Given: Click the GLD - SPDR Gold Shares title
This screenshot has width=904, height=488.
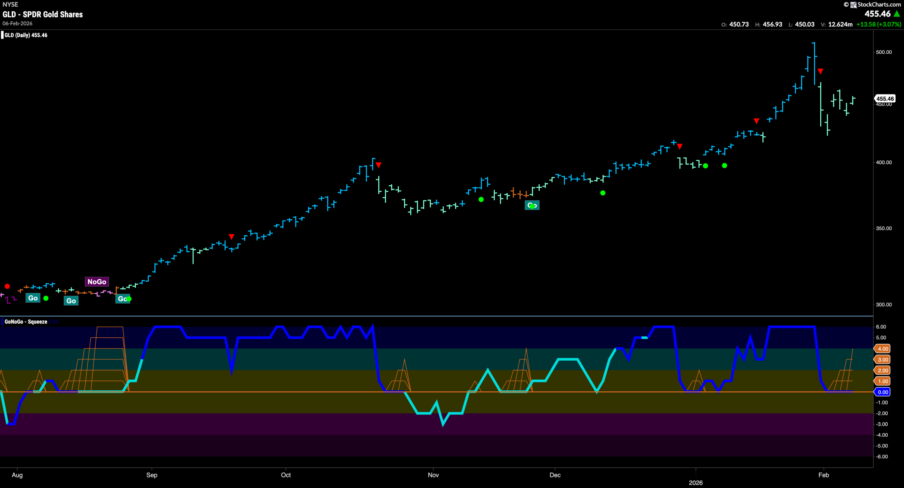Looking at the screenshot, I should click(43, 14).
